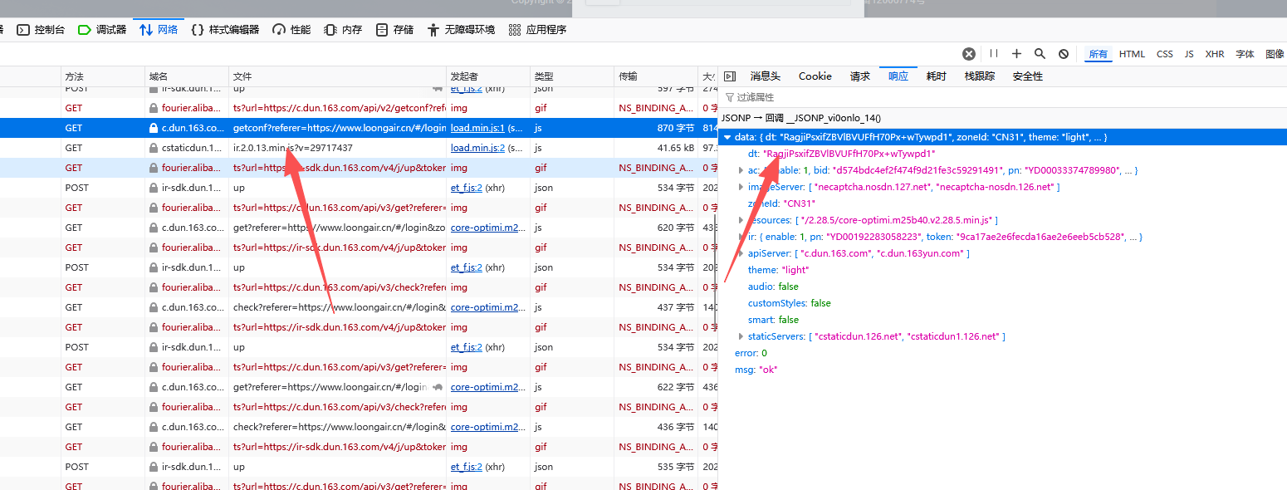Viewport: 1287px width, 490px height.
Task: Click the JSONP callback __JSONP_vi0onlo_14() line
Action: pyautogui.click(x=801, y=118)
